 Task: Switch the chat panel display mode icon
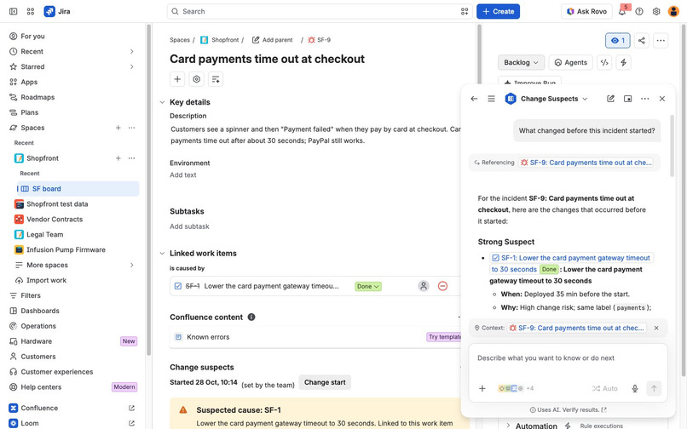(628, 99)
